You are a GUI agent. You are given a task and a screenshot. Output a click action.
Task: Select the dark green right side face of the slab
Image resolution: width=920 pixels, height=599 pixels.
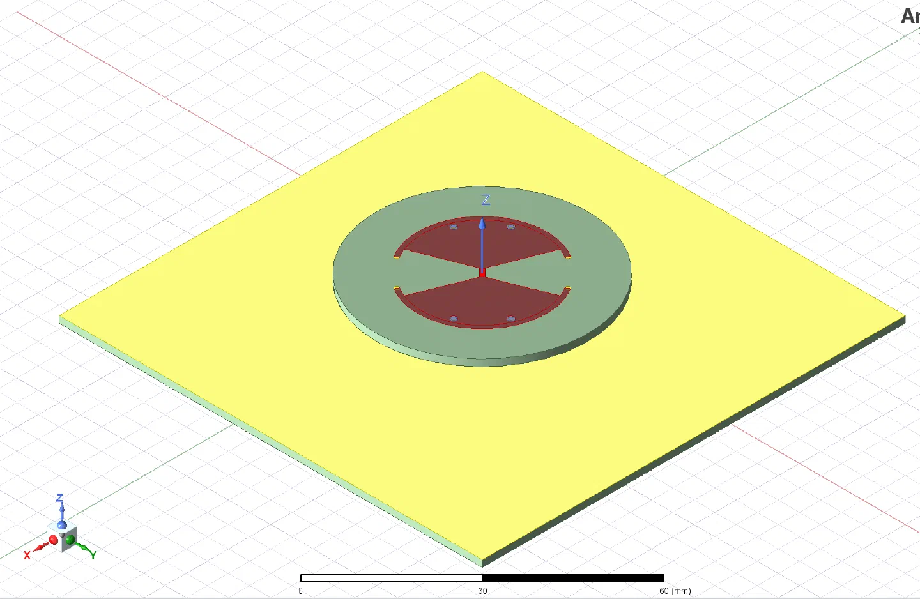[x=694, y=443]
